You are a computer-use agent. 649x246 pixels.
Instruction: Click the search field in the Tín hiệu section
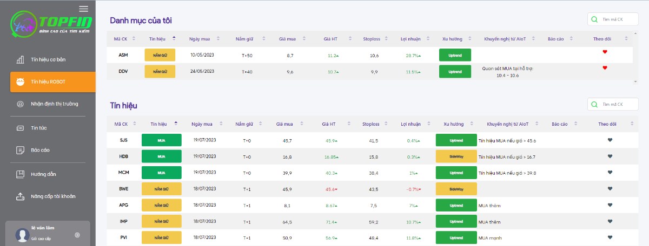tap(613, 104)
